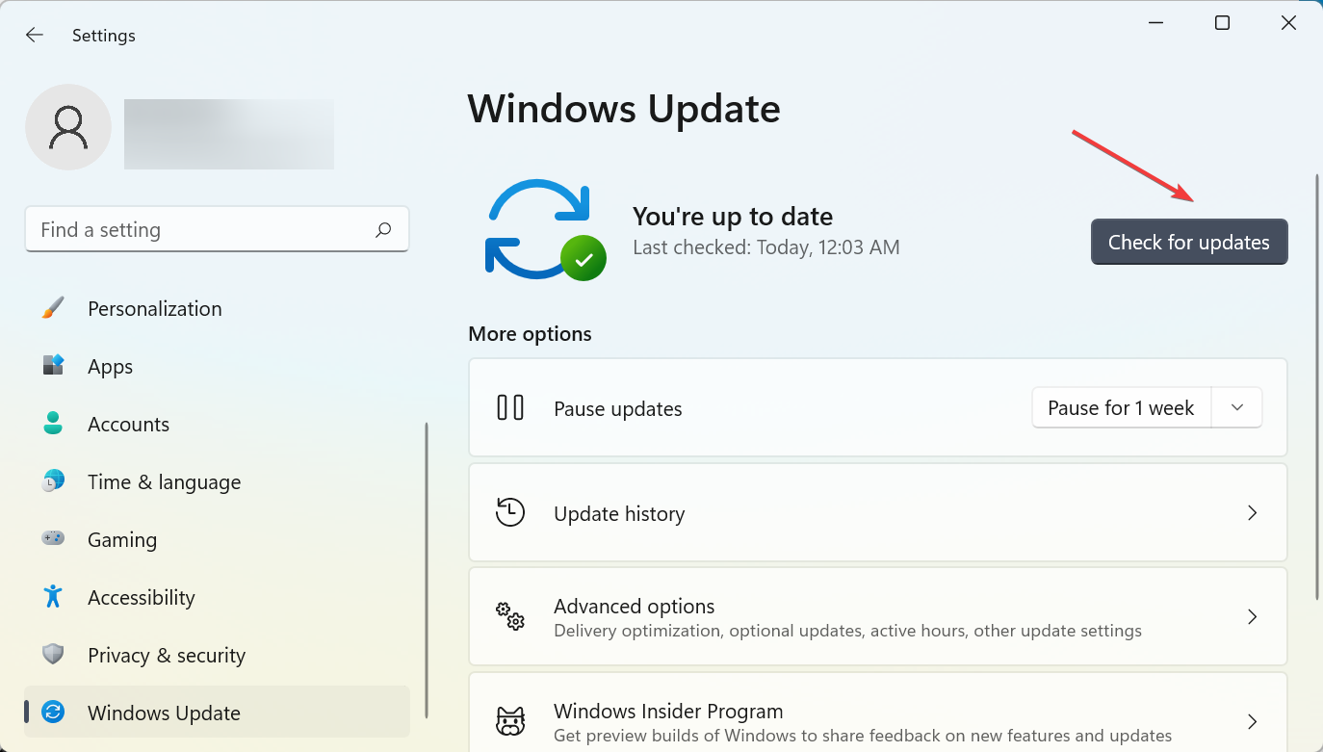Click the large update status sync icon
The width and height of the screenshot is (1323, 752).
[x=545, y=229]
